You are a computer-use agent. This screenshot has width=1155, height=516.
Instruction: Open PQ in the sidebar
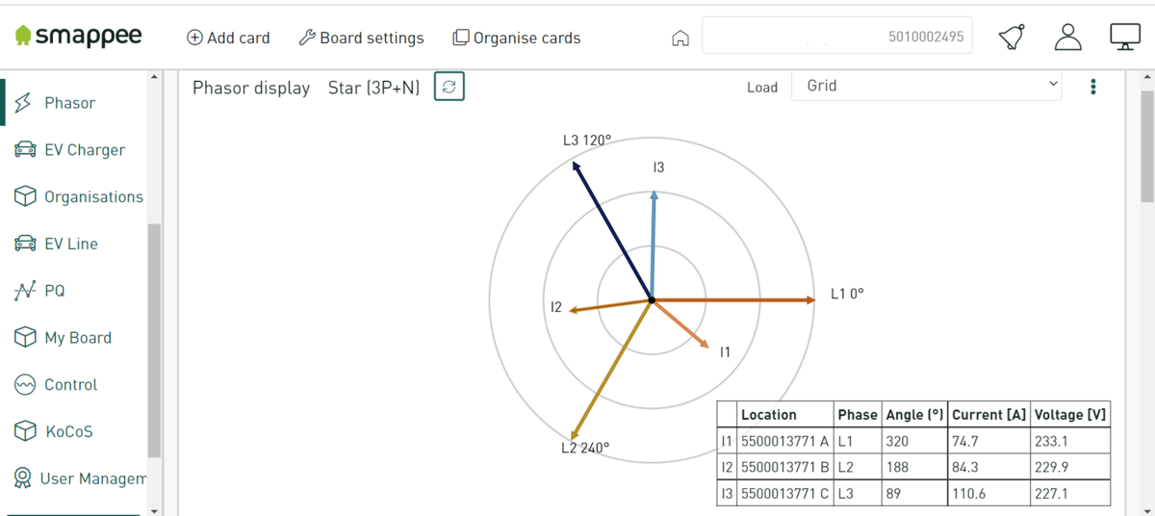click(40, 291)
